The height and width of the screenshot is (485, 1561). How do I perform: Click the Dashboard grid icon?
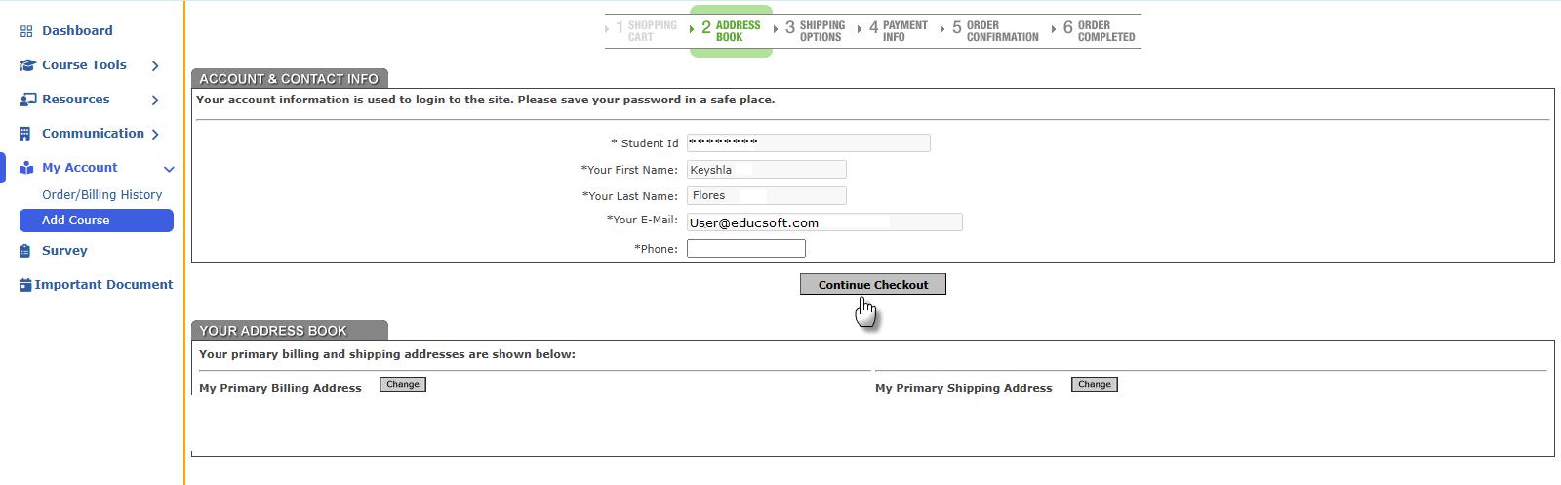[26, 31]
